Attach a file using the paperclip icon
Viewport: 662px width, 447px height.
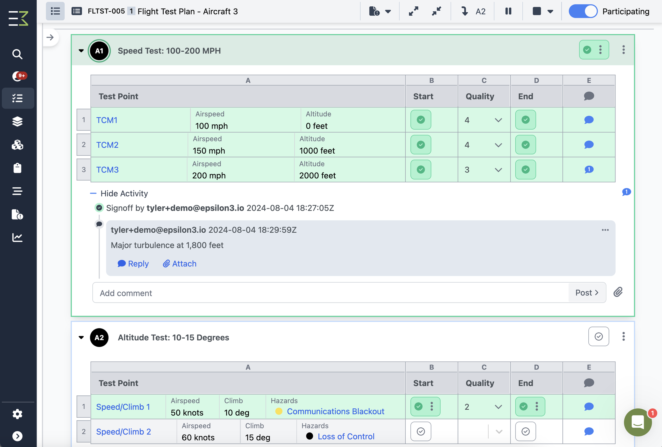(x=618, y=292)
